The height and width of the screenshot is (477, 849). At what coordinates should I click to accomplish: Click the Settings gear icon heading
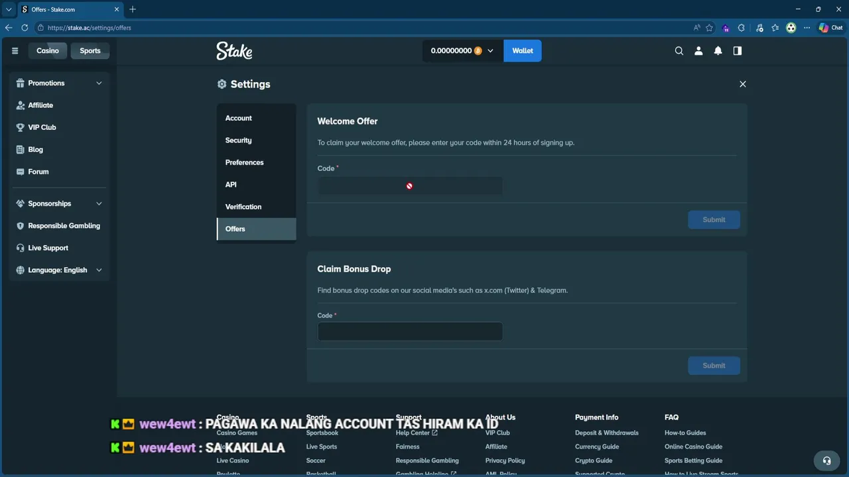point(222,84)
